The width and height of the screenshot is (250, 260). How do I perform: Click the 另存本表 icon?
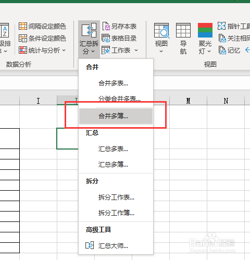click(106, 26)
